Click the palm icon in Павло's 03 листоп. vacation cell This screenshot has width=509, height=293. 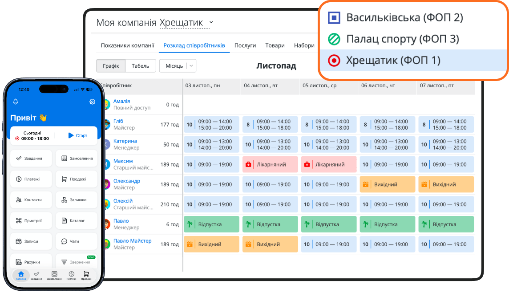[x=190, y=224]
